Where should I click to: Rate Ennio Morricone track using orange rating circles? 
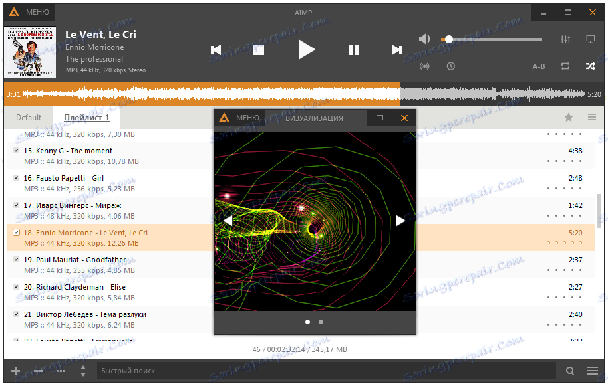click(x=564, y=242)
